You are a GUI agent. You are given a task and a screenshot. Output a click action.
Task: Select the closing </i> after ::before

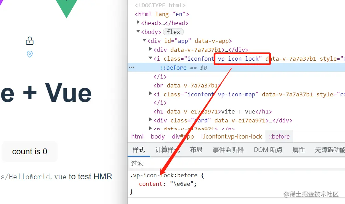pos(160,76)
